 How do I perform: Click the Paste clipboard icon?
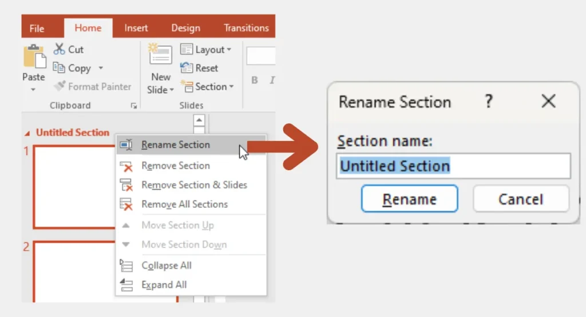pos(33,57)
